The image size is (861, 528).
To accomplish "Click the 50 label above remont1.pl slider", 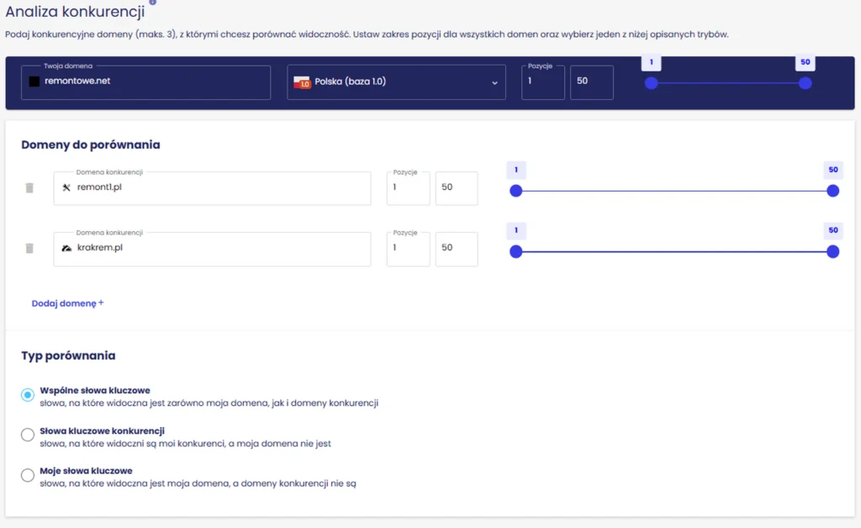I will tap(833, 170).
